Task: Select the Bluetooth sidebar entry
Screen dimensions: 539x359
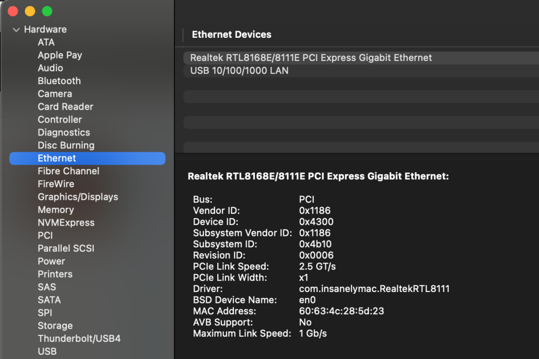Action: (x=59, y=81)
